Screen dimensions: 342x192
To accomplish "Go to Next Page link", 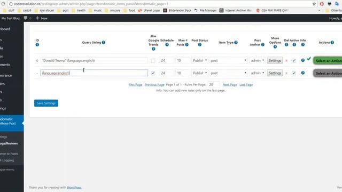I will point(230,85).
